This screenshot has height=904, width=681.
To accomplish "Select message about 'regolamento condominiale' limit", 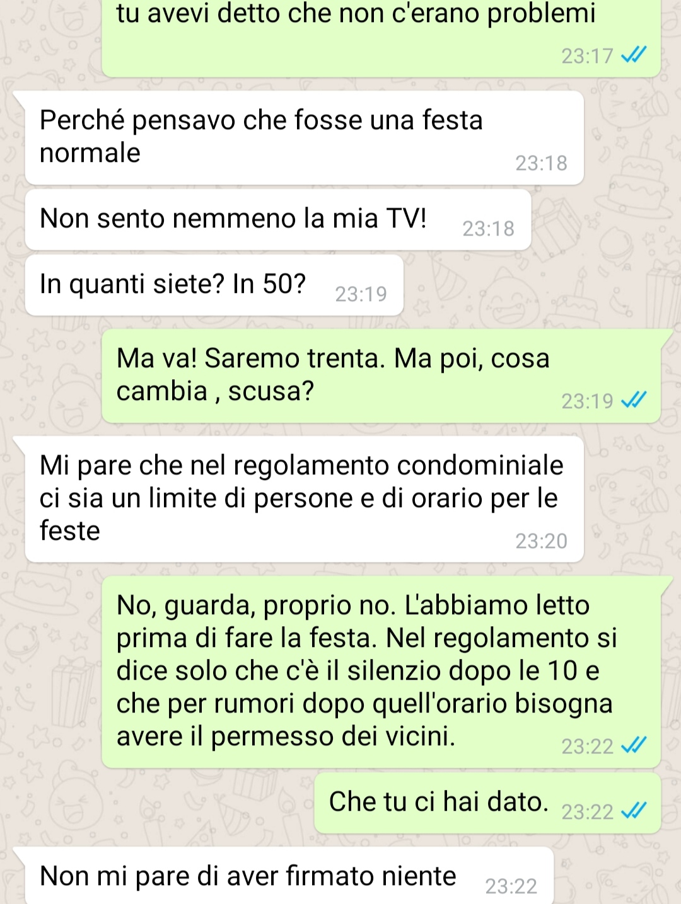I will tap(304, 499).
